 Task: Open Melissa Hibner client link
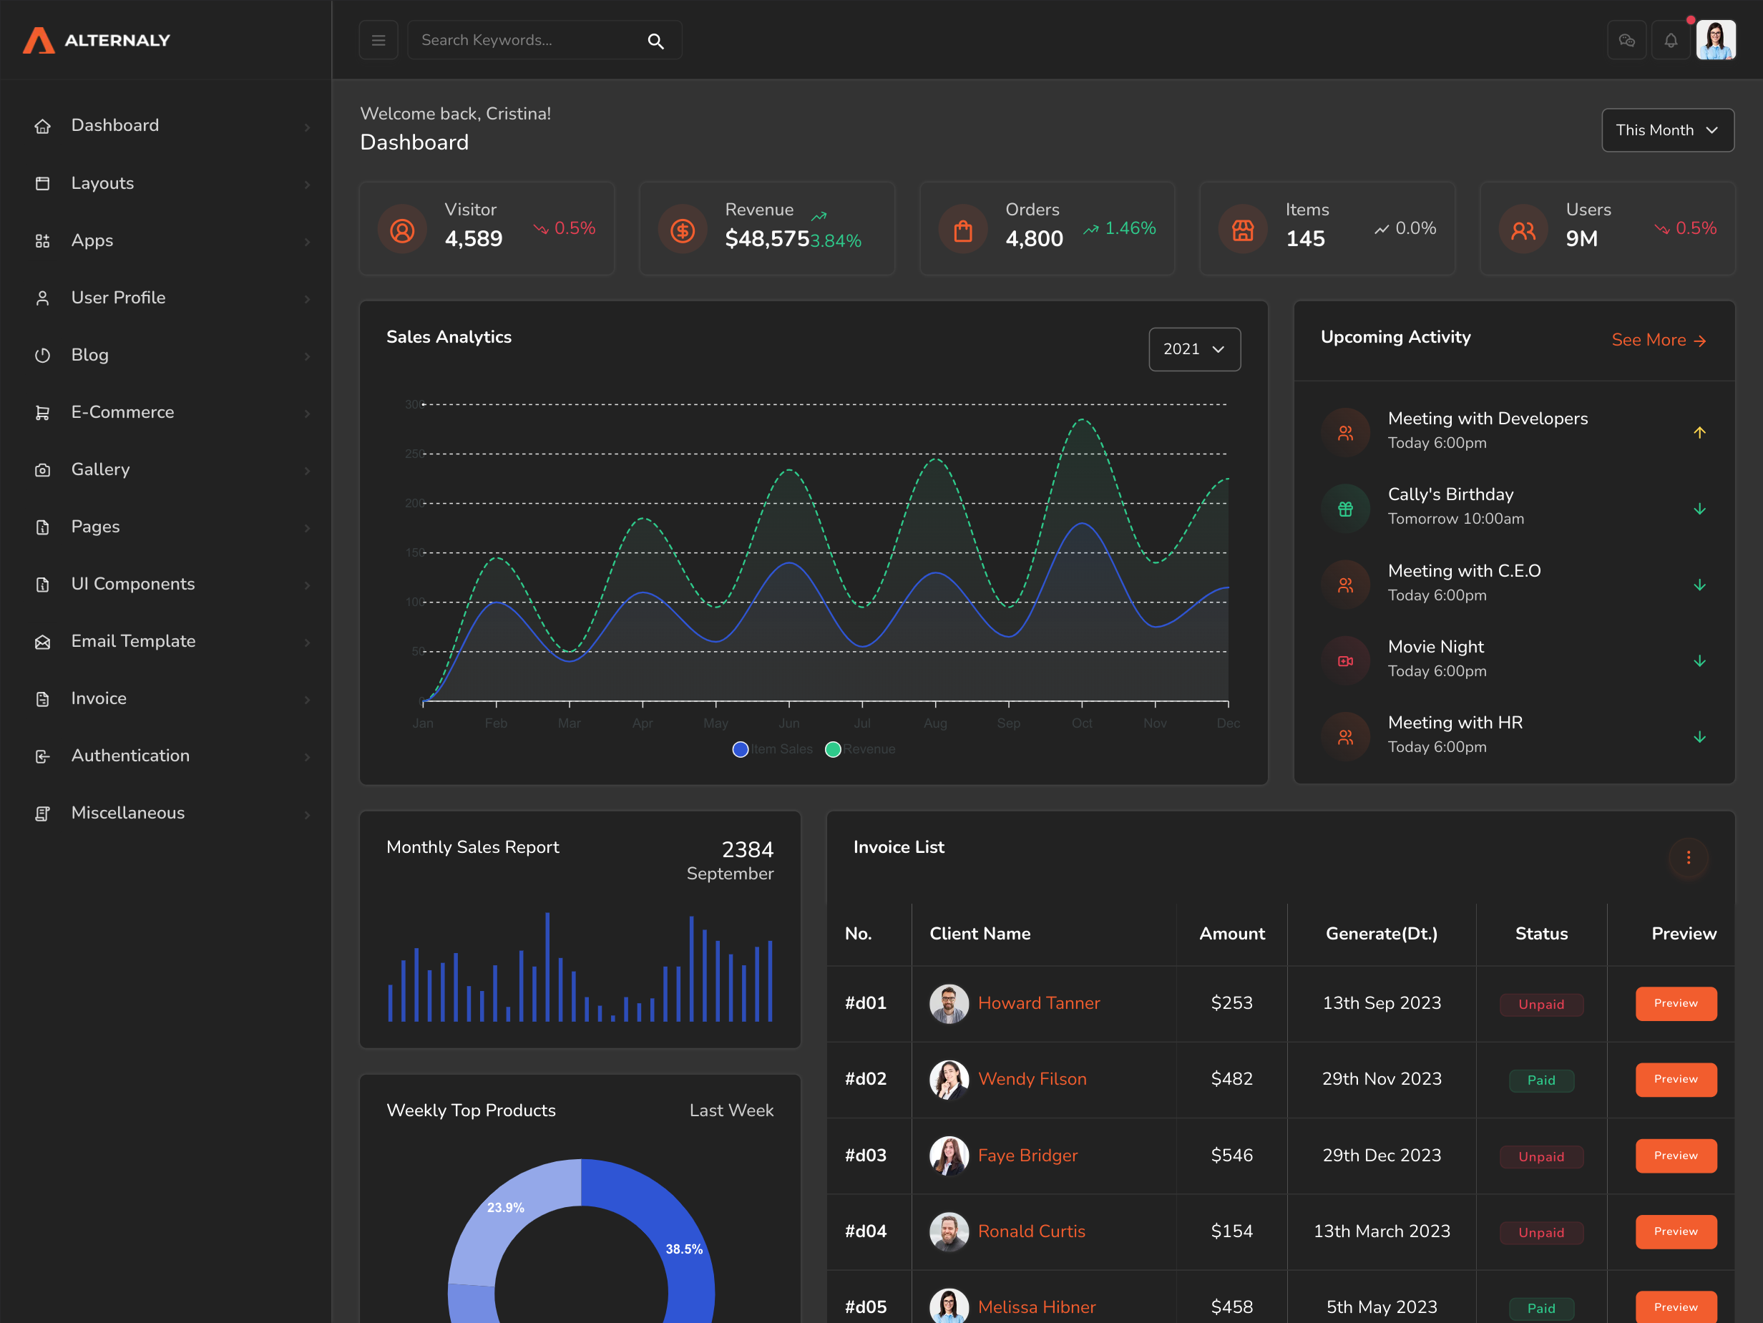(x=1036, y=1307)
